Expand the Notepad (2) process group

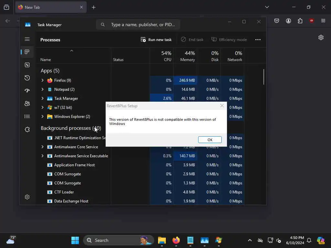coord(42,89)
